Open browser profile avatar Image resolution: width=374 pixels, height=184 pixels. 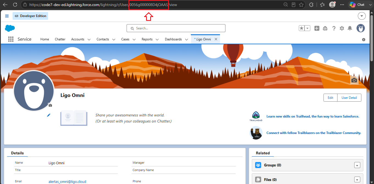click(x=332, y=5)
